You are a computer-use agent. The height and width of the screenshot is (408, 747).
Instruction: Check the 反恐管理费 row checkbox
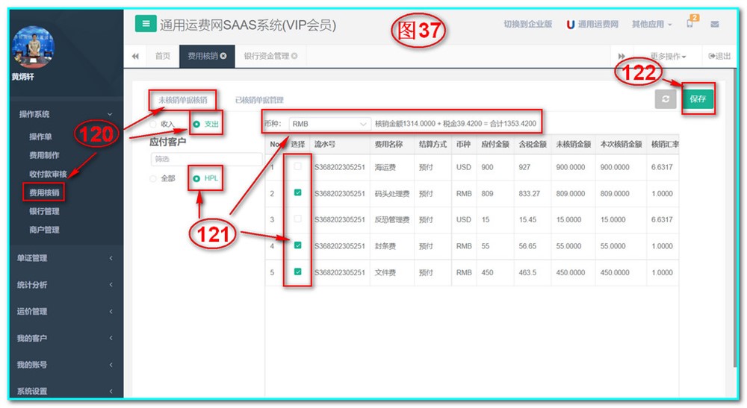coord(298,219)
